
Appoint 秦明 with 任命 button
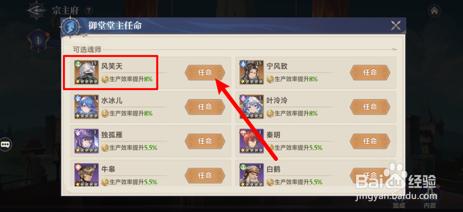pyautogui.click(x=370, y=141)
